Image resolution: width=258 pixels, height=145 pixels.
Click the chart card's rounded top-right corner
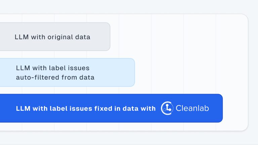pos(244,18)
